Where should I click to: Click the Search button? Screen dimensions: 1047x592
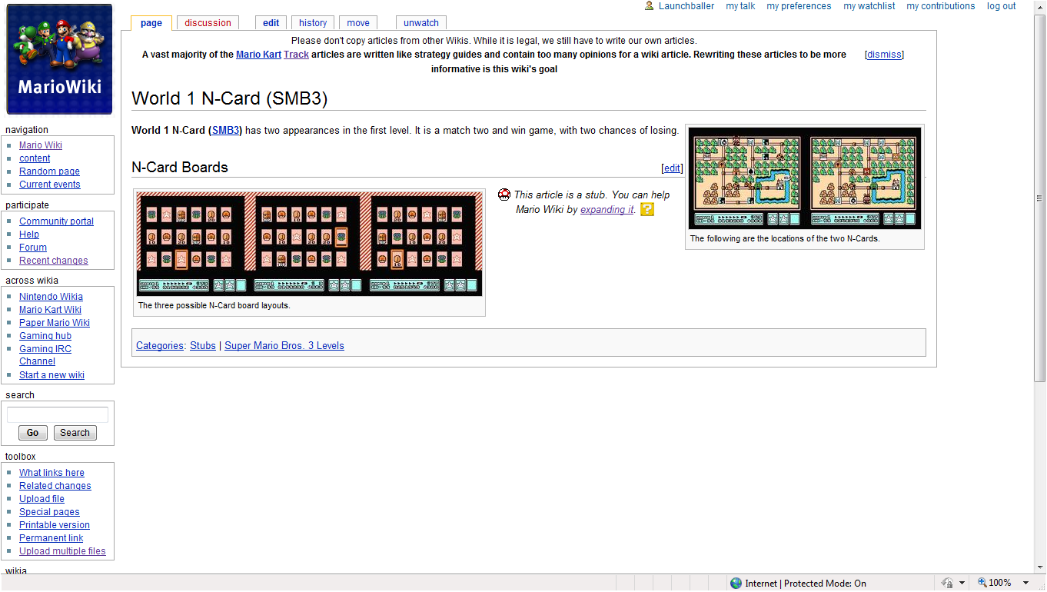click(x=75, y=433)
